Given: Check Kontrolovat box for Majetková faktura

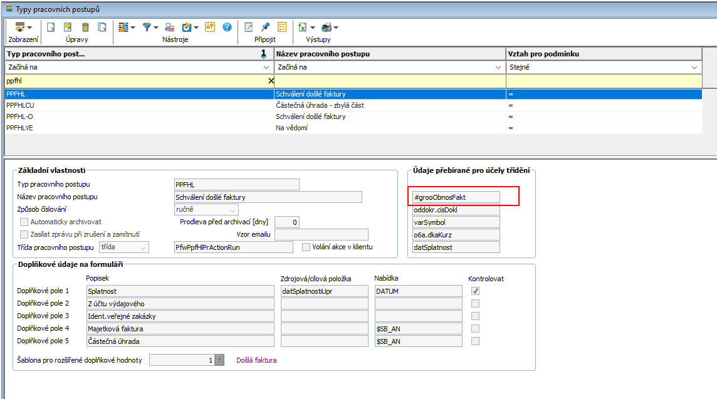Looking at the screenshot, I should click(x=476, y=328).
